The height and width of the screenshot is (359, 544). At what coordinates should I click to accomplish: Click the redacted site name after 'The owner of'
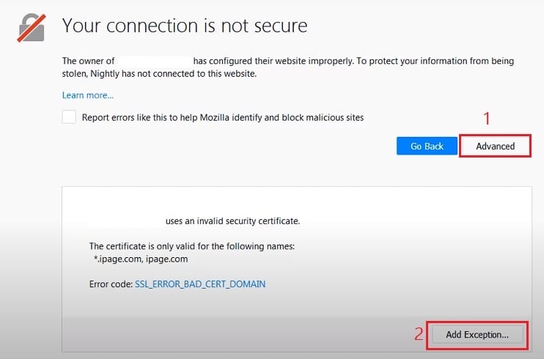[x=155, y=61]
